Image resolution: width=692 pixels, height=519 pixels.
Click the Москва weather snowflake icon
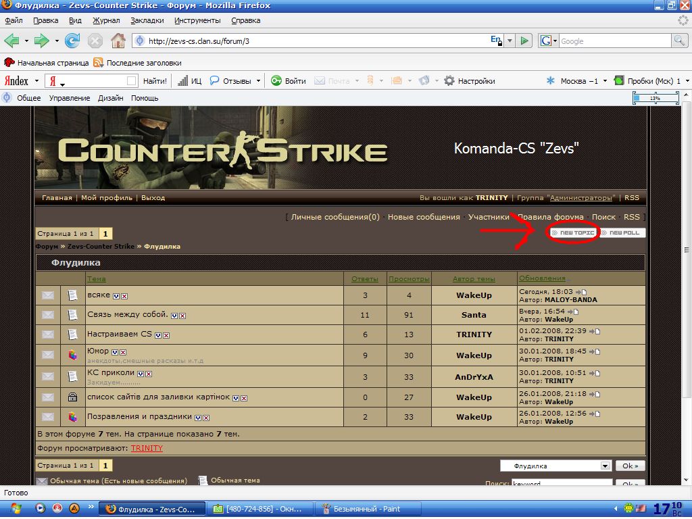pyautogui.click(x=550, y=81)
